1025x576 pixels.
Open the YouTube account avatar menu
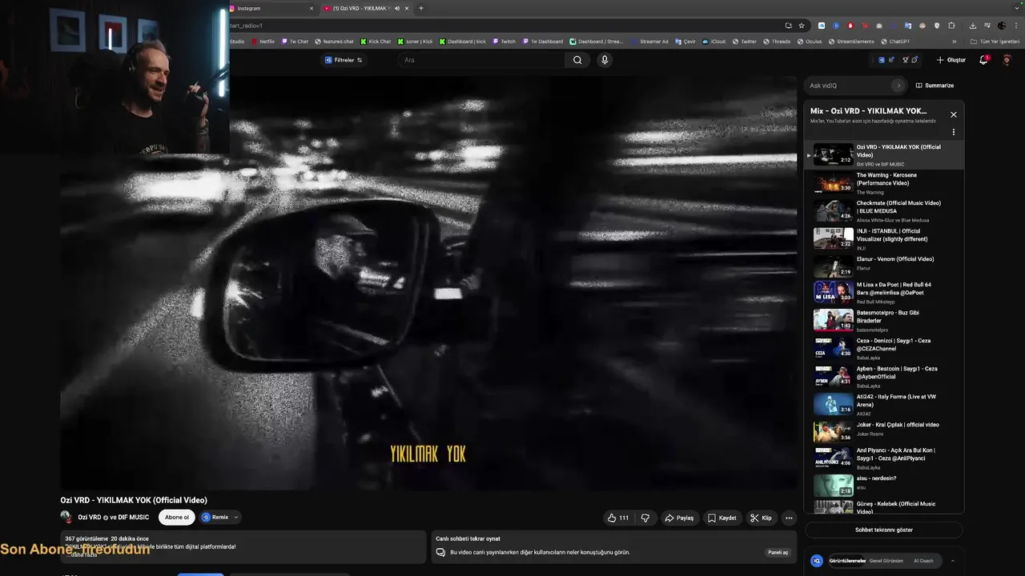(1007, 60)
